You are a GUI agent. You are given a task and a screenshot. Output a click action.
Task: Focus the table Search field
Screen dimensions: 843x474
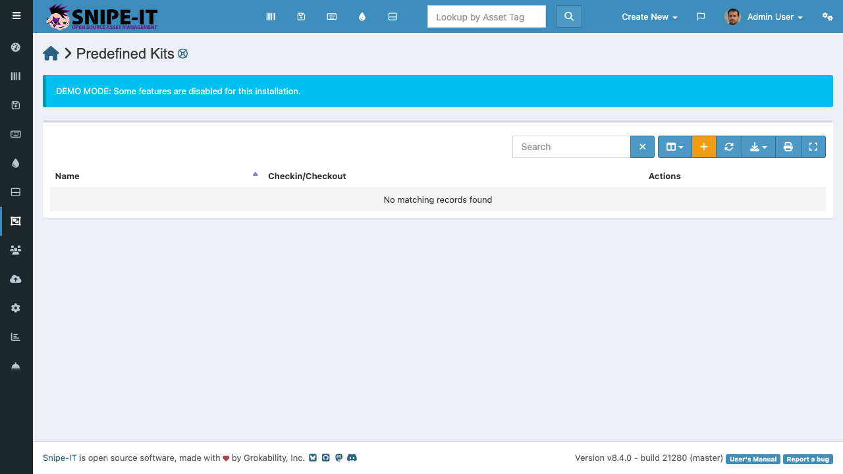572,147
